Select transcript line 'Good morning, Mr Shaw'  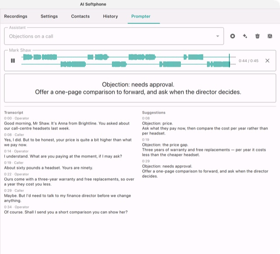[x=67, y=126]
